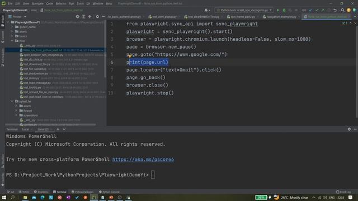Hide the Project panel with the minus icon
The width and height of the screenshot is (358, 201).
point(103,17)
